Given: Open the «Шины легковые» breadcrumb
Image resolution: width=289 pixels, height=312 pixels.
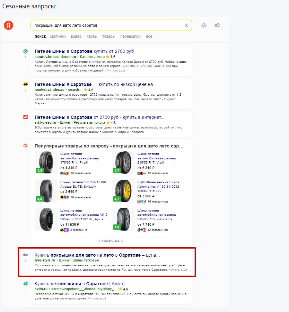Looking at the screenshot, I should click(x=86, y=260).
